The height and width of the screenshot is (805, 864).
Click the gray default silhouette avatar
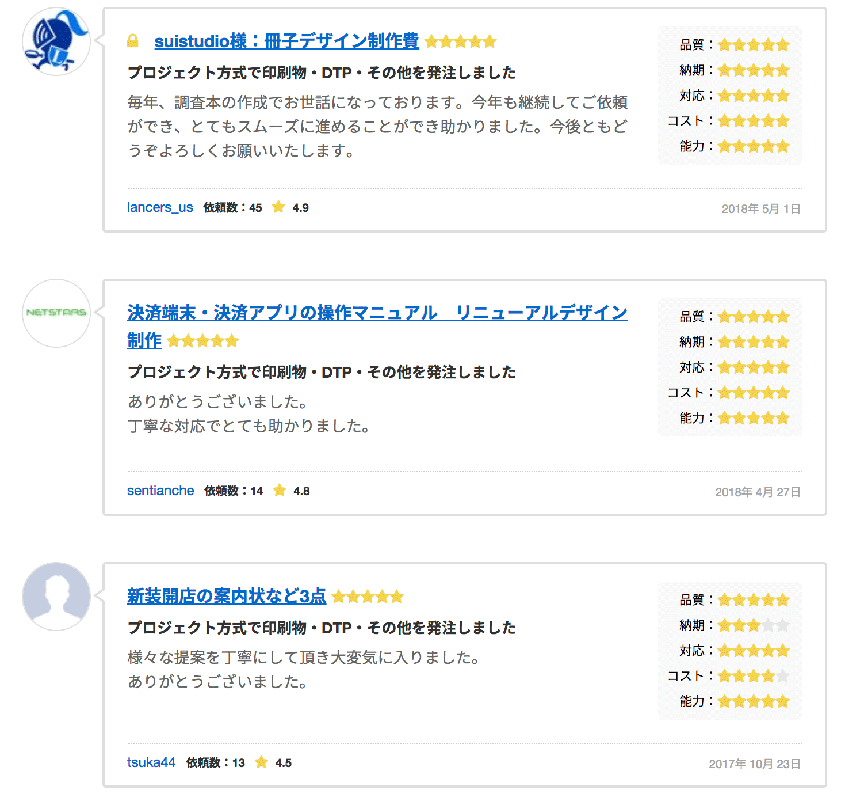[56, 596]
